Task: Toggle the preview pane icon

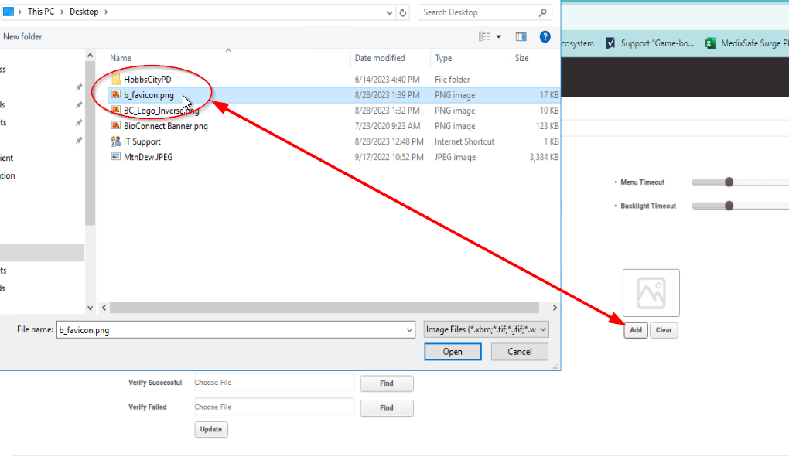Action: coord(521,36)
